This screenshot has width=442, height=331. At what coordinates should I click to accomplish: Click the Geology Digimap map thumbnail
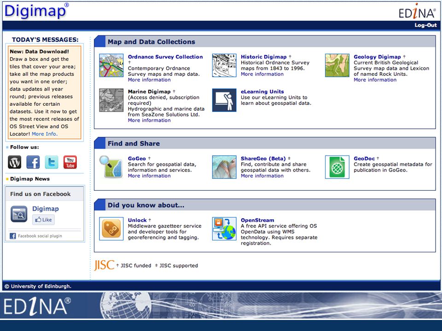tap(337, 65)
